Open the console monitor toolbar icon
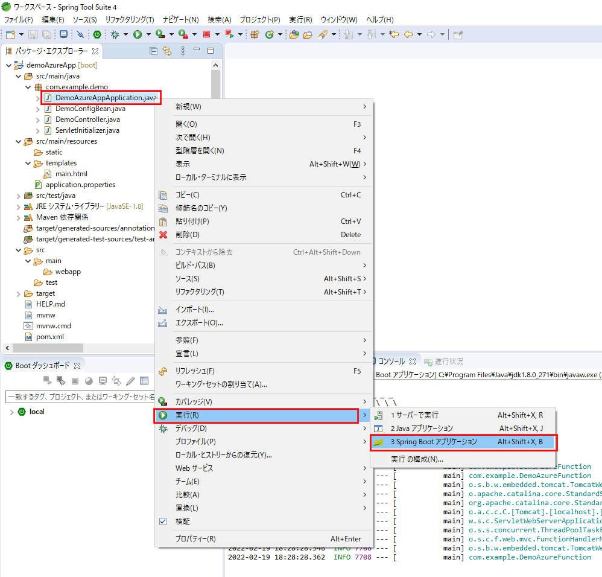Screen dimensions: 602x577 tap(64, 34)
